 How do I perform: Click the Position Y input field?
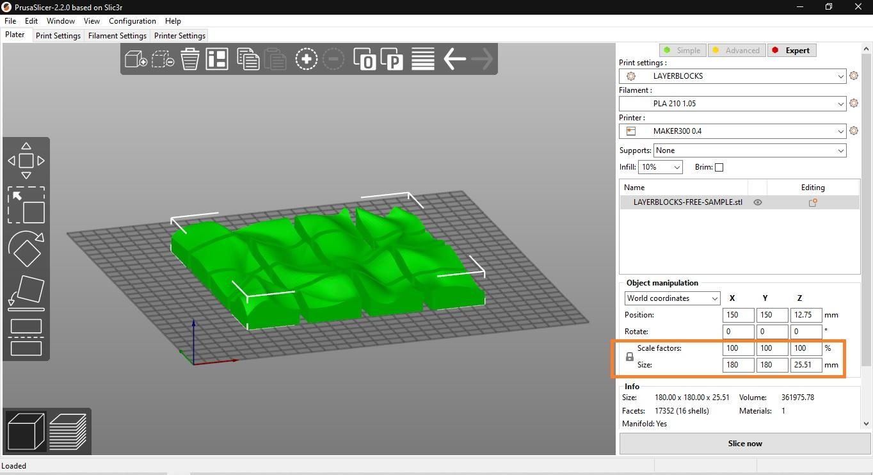[772, 315]
